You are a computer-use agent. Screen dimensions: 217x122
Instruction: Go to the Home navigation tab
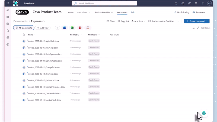pyautogui.click(x=71, y=12)
